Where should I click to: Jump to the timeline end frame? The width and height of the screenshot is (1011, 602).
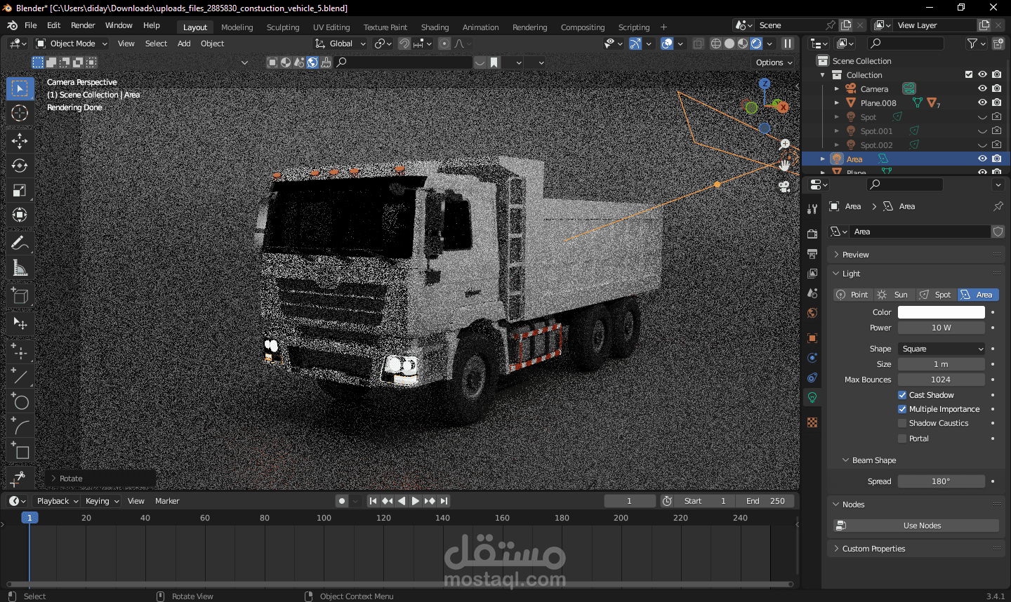444,501
